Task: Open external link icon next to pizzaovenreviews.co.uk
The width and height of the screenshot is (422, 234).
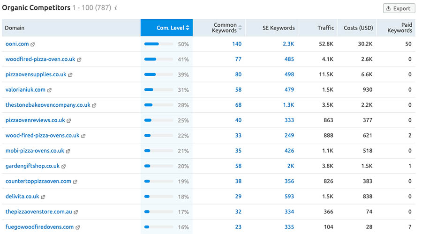Action: [x=69, y=121]
